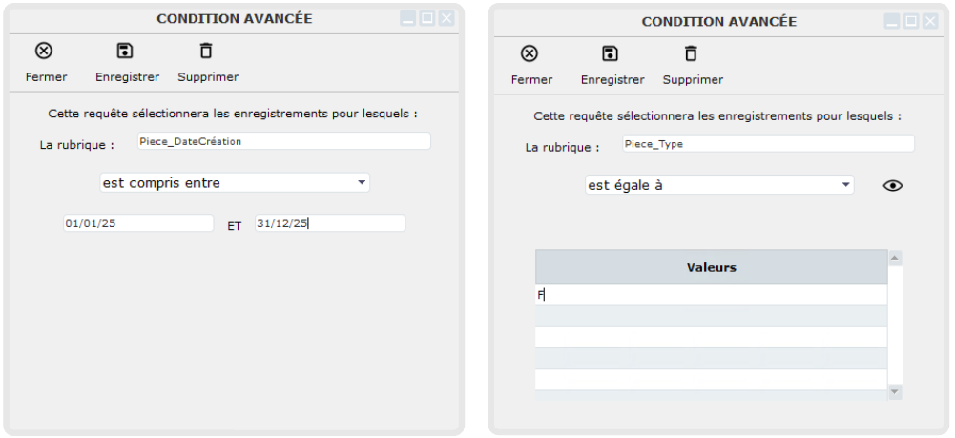Click the Enregistrer save icon in right window

pyautogui.click(x=611, y=53)
